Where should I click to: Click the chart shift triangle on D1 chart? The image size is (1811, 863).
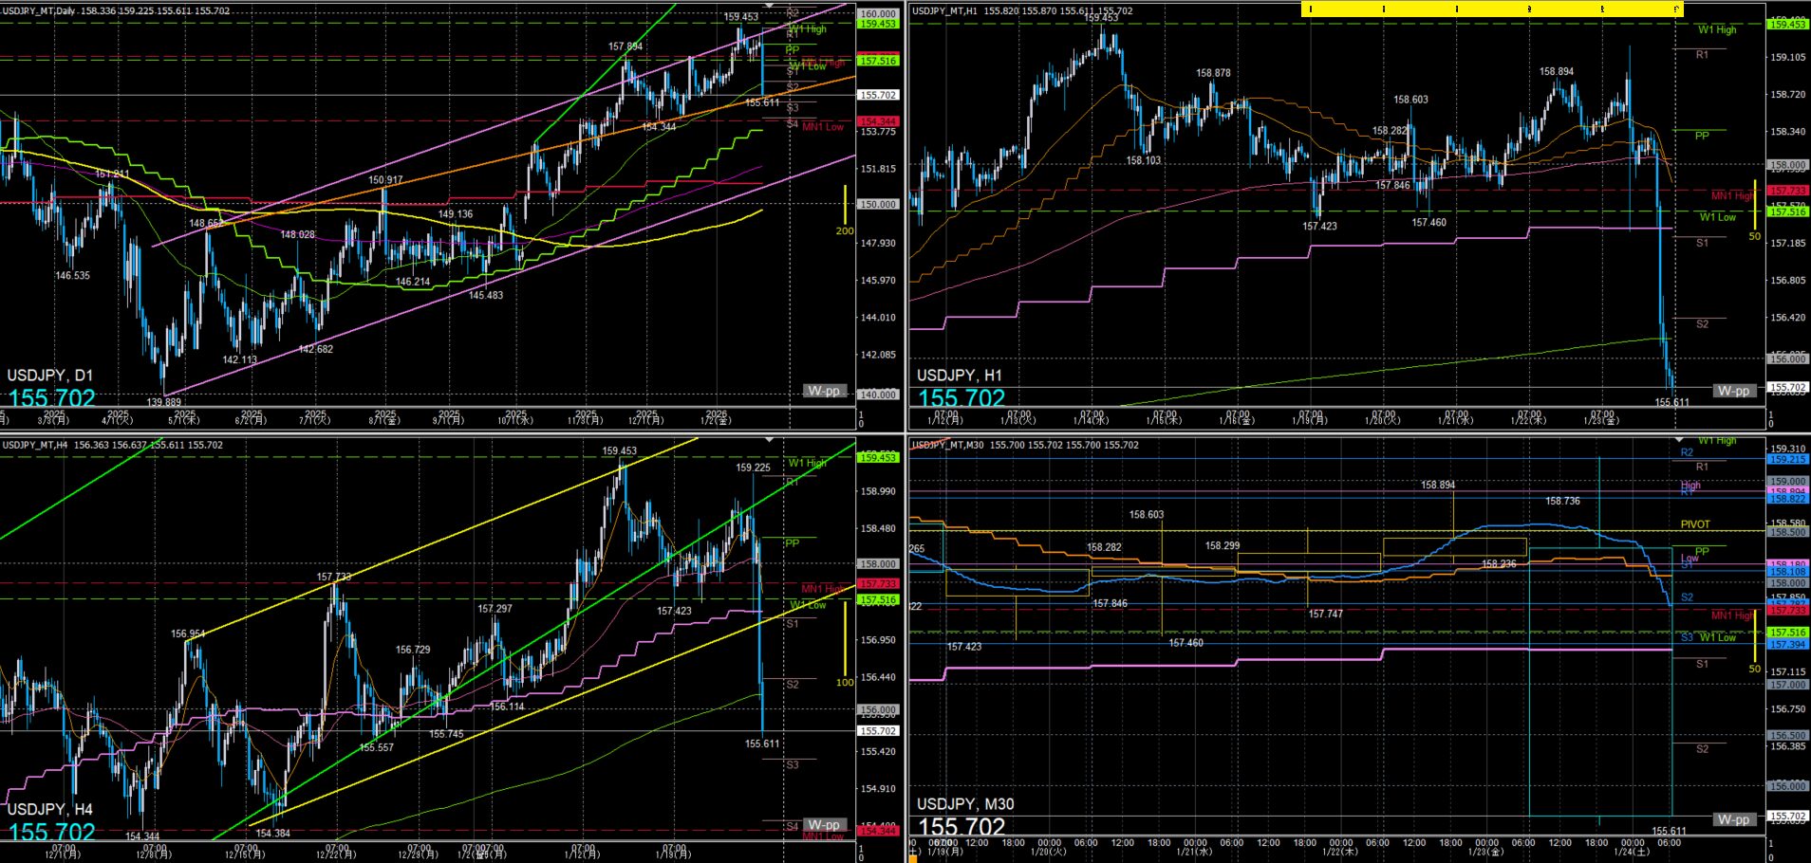770,7
